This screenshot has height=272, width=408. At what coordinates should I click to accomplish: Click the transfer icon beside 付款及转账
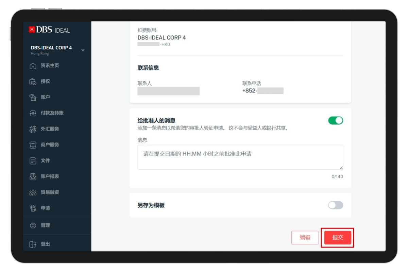[33, 113]
